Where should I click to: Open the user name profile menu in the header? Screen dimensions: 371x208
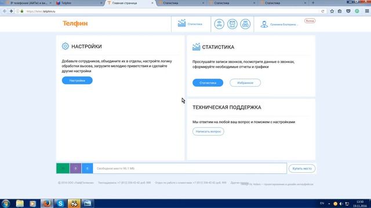[284, 24]
